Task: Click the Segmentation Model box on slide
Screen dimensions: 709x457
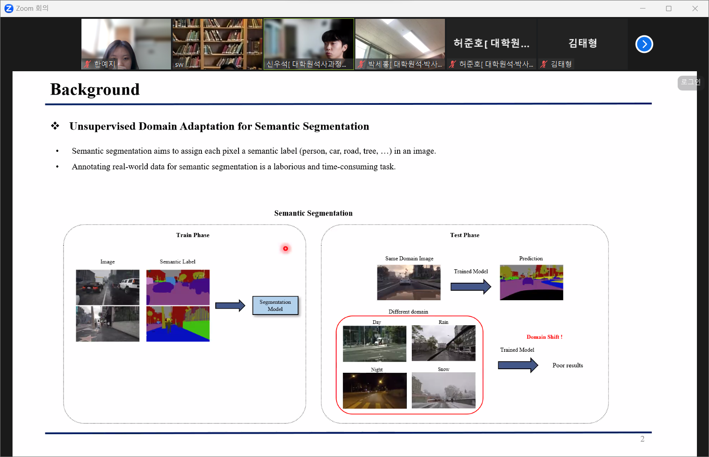Action: pos(275,306)
